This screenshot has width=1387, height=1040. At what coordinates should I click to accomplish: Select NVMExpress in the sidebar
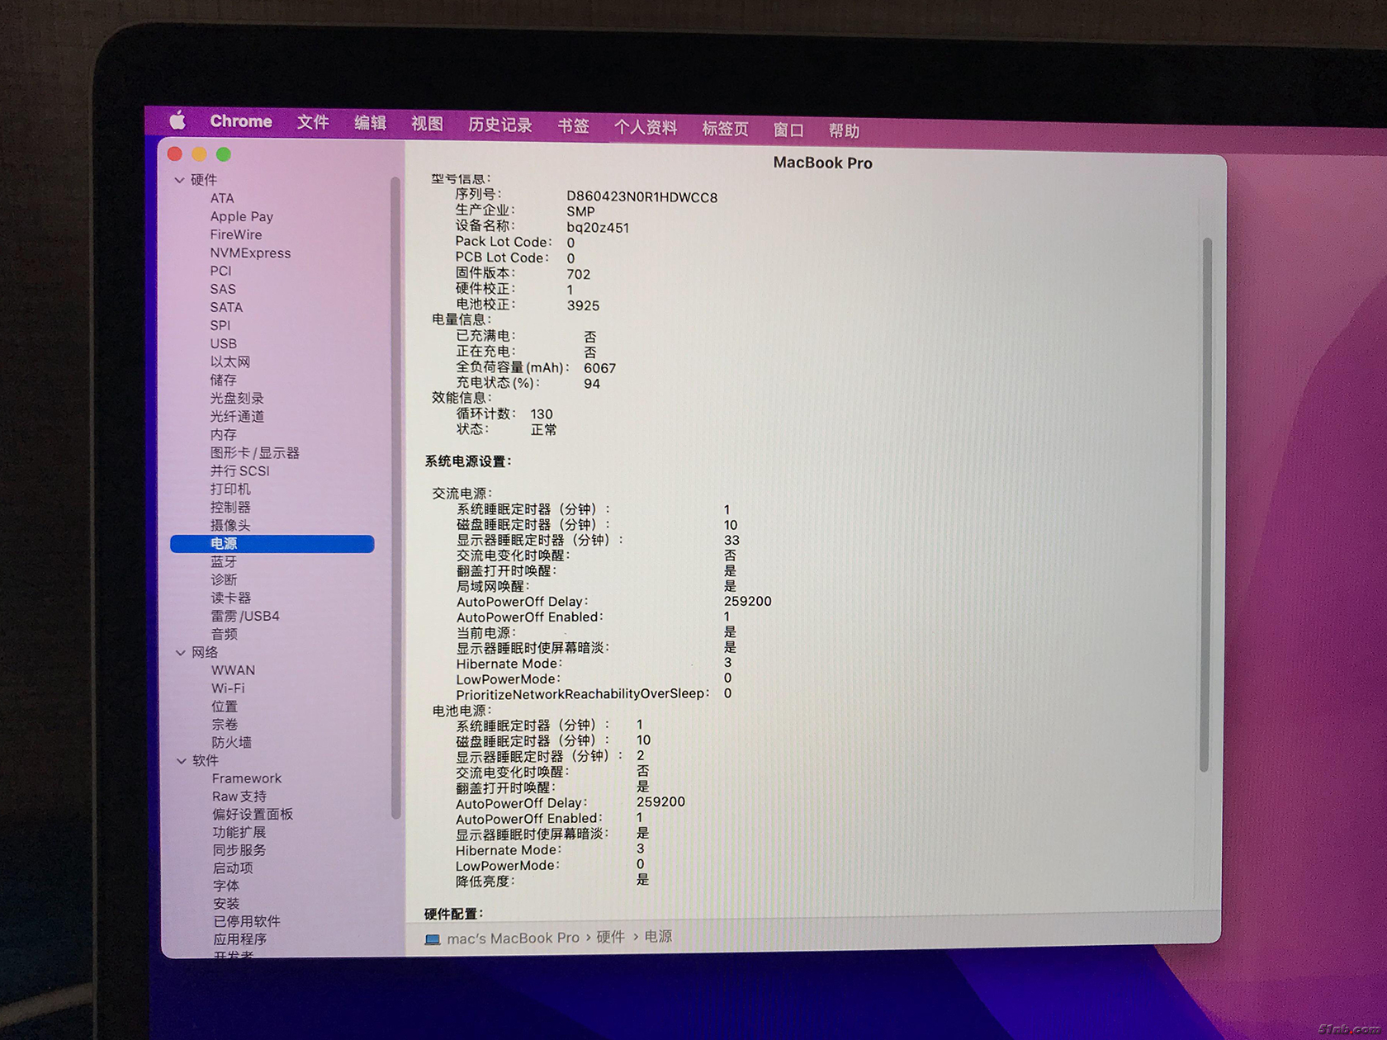click(x=250, y=253)
